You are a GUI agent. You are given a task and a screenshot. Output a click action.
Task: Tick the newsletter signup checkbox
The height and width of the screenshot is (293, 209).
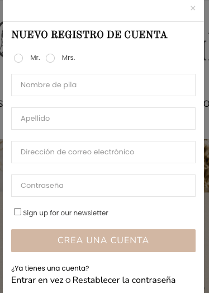17,212
